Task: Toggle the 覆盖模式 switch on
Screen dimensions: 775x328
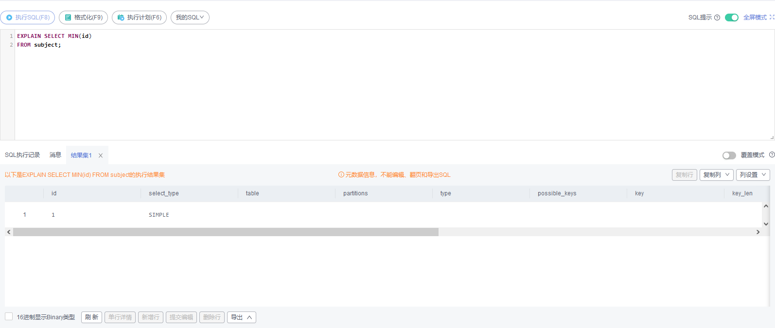Action: (729, 155)
